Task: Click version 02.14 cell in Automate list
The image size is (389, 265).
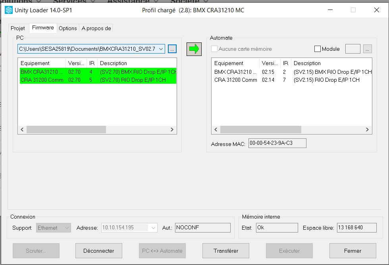Action: 268,80
